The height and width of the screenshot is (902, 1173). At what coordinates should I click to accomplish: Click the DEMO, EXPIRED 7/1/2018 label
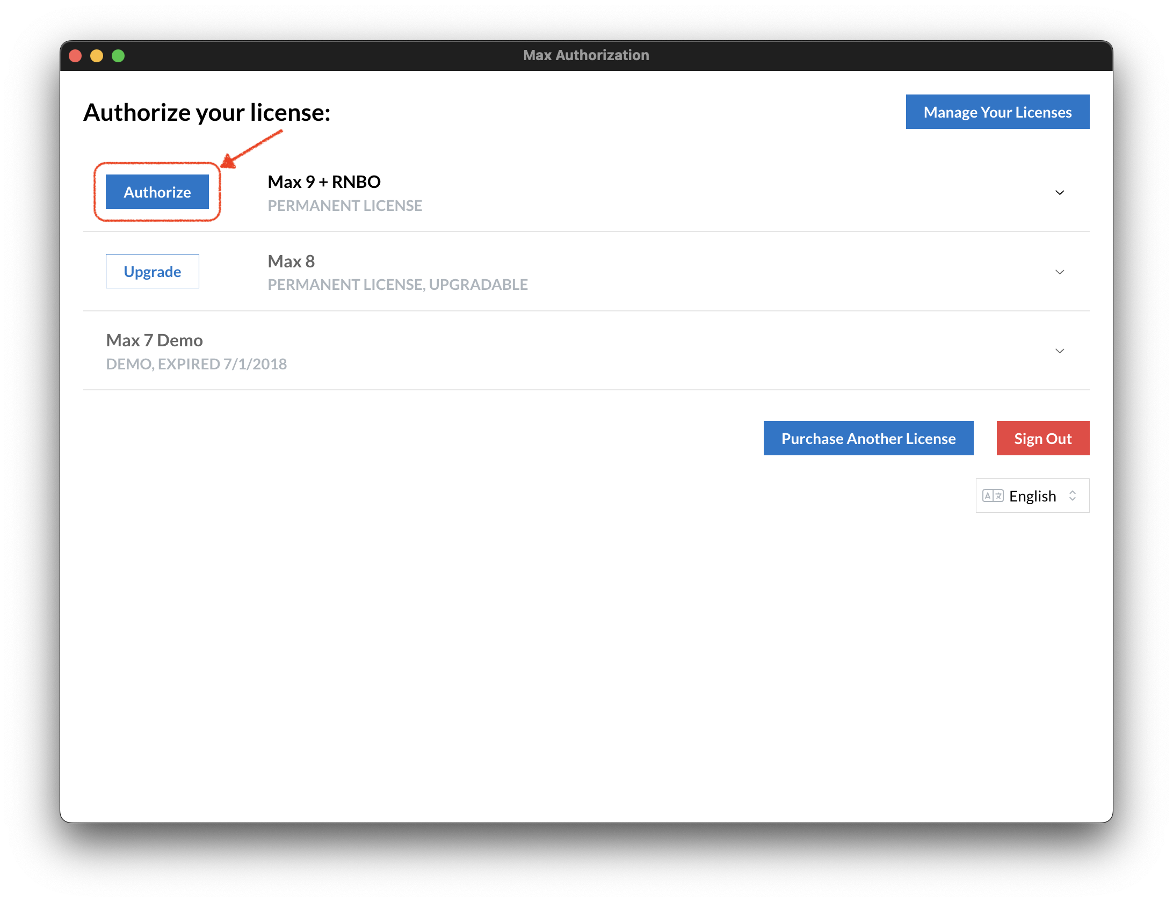point(196,364)
